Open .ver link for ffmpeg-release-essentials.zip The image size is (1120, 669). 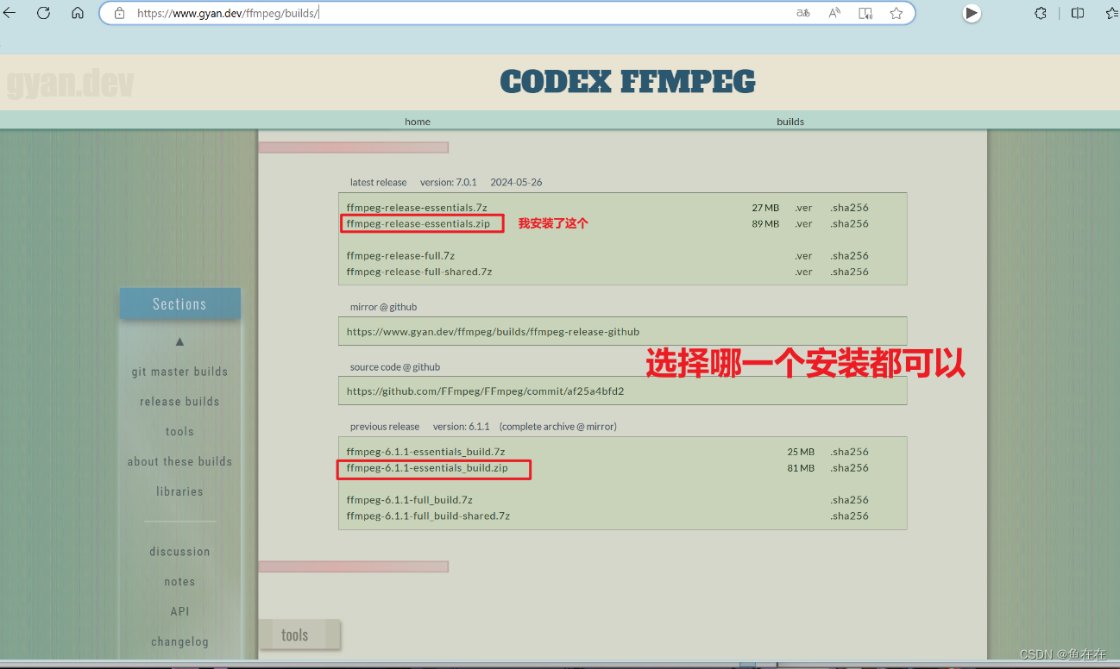coord(803,223)
